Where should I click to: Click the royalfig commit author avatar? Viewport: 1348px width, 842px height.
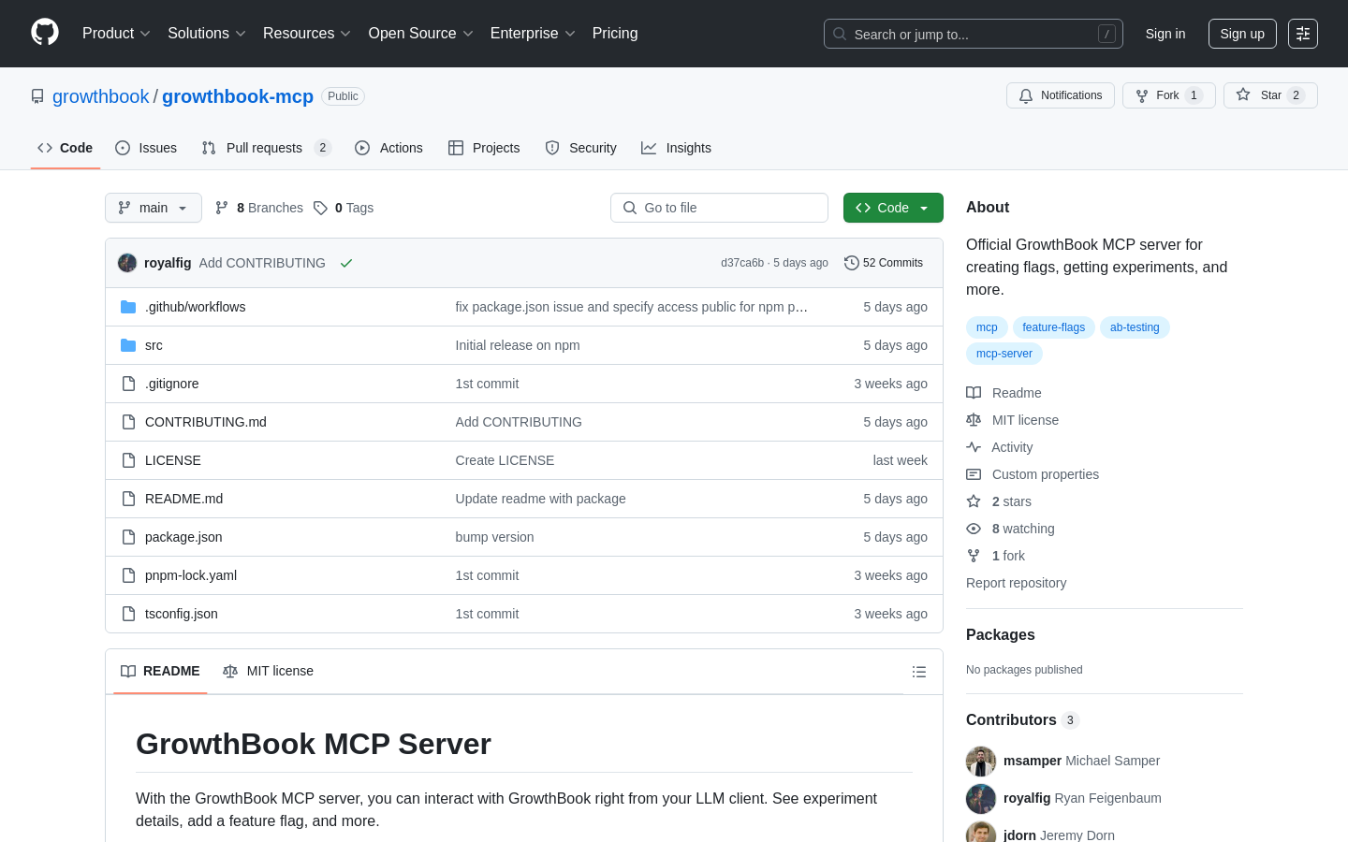127,263
